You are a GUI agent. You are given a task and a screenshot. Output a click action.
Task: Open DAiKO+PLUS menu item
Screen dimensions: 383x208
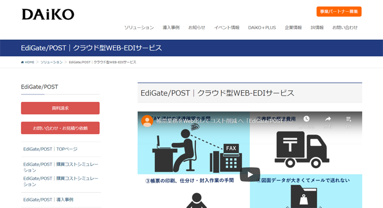coord(262,28)
